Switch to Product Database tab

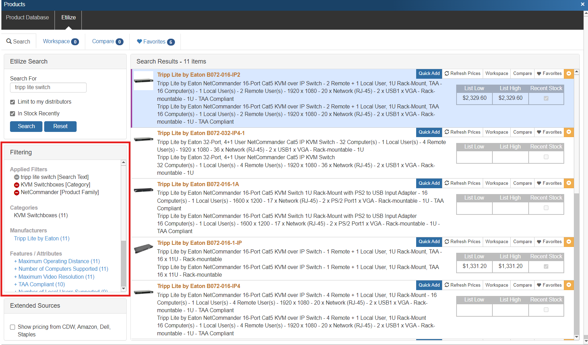[28, 18]
